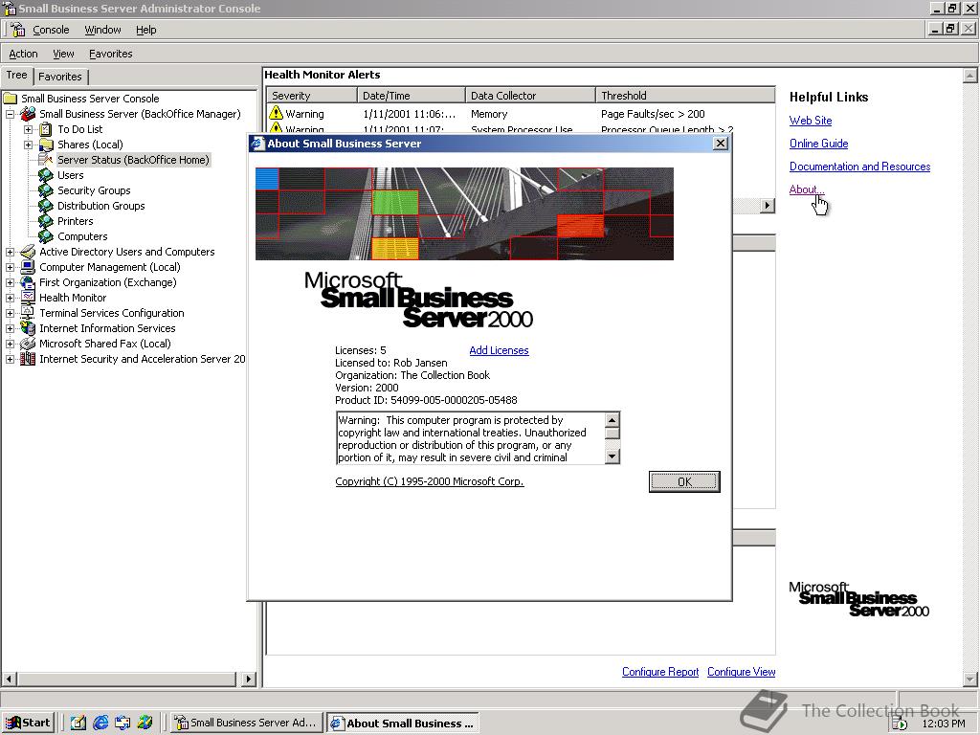Click the To Do List clipboard icon

(46, 129)
